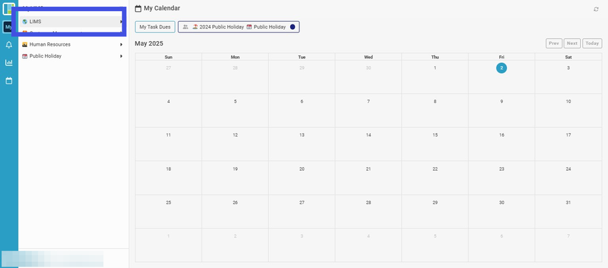The width and height of the screenshot is (608, 268).
Task: Click the 'Tue' column header
Action: 301,57
